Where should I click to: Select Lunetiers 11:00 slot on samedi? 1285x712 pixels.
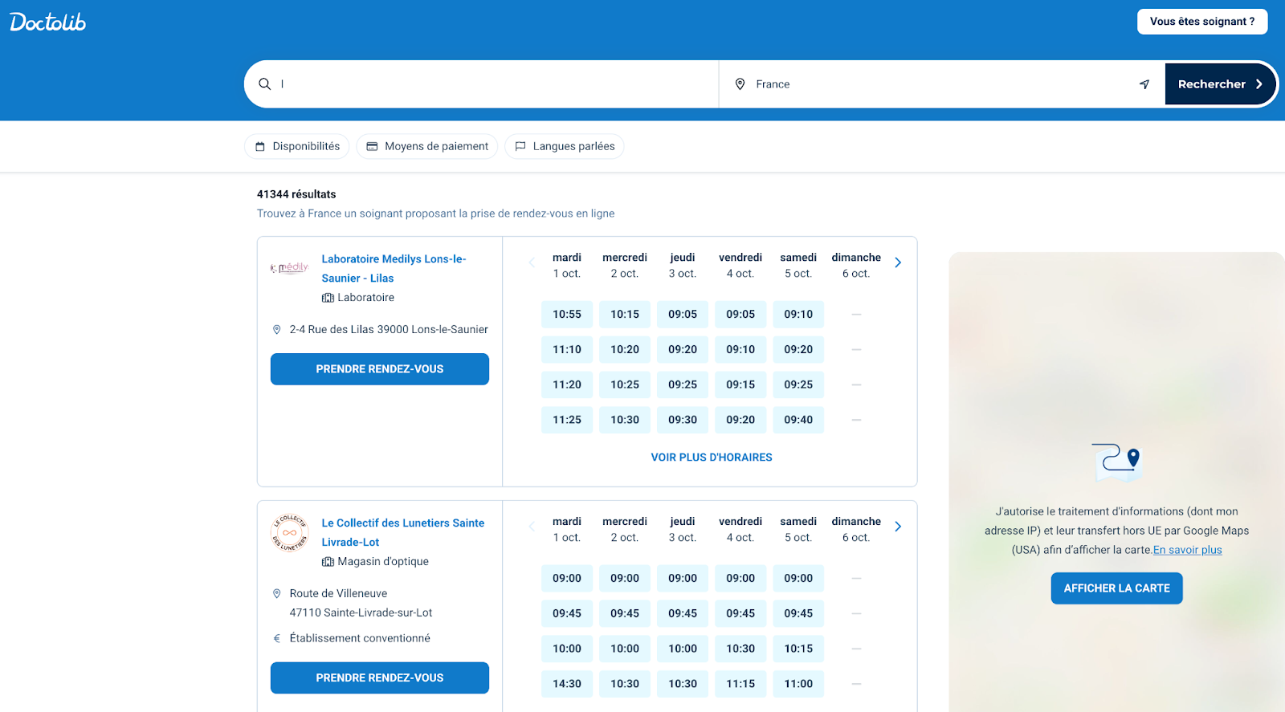click(798, 684)
